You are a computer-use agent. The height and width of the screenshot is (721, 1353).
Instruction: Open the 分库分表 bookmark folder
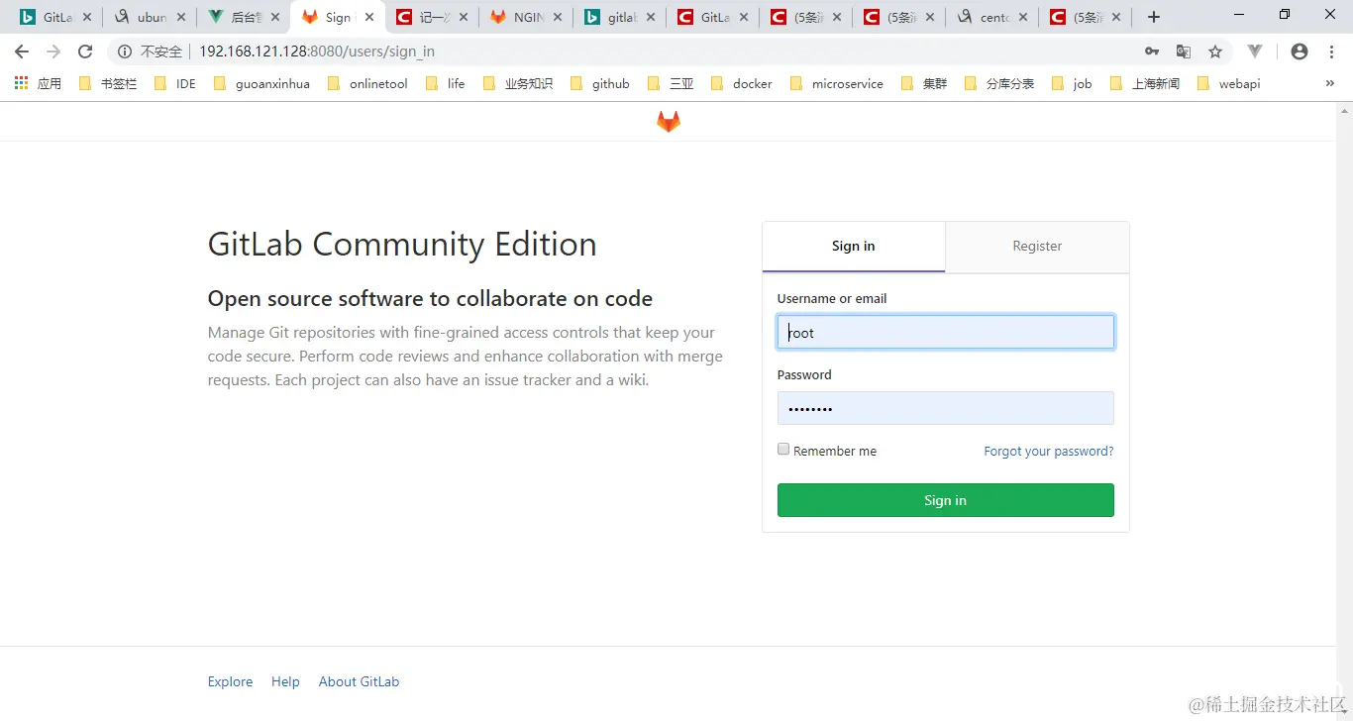(x=999, y=83)
